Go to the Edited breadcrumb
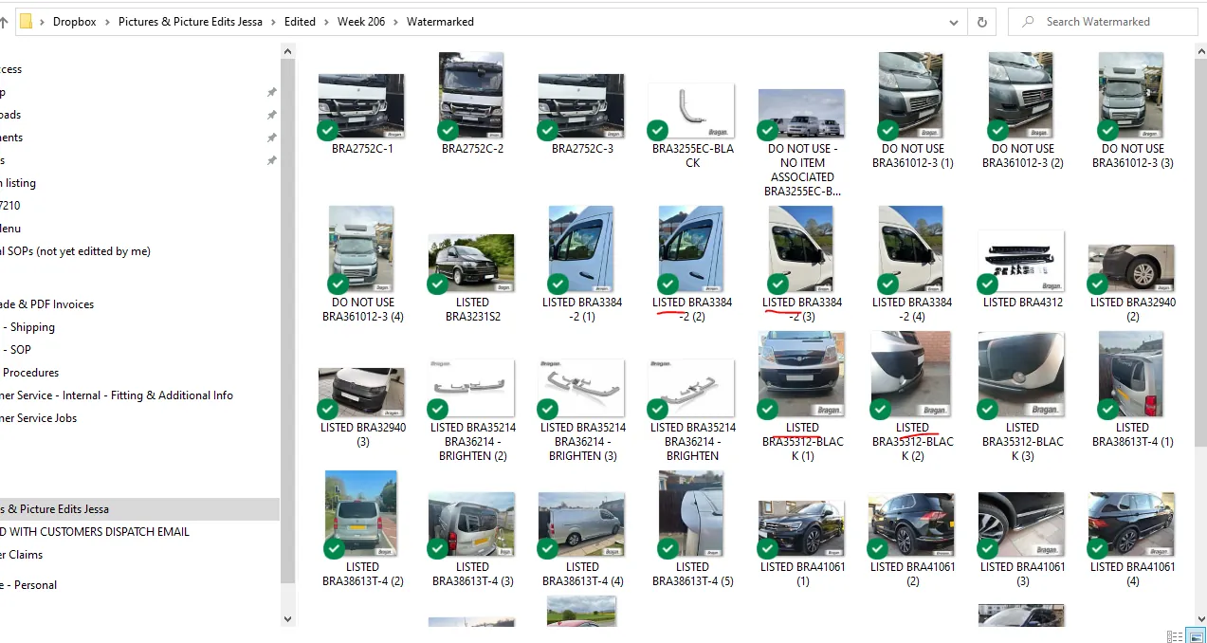1207x643 pixels. (300, 22)
